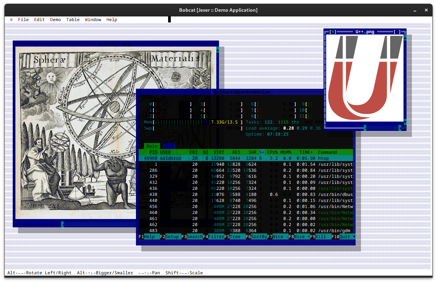The height and width of the screenshot is (283, 437).
Task: Click the Mem usage meter bar in htop
Action: 194,122
